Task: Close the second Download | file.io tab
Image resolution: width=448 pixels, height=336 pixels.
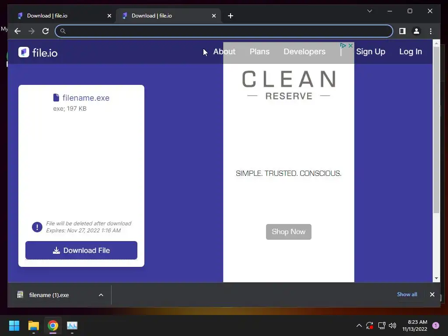Action: coord(213,16)
